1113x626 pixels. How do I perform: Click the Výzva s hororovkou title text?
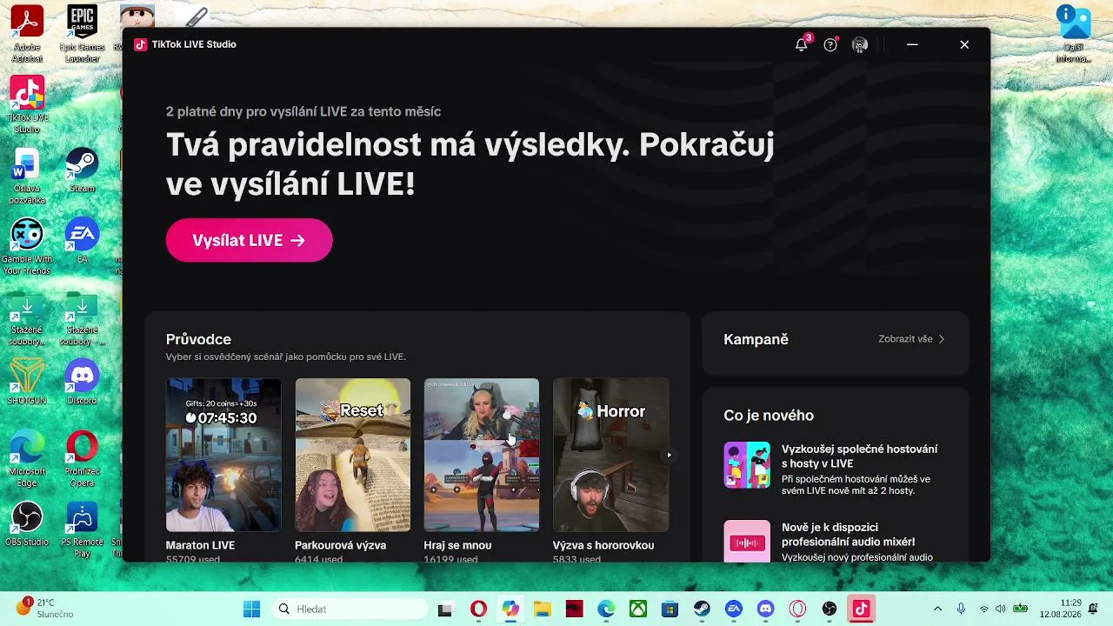pyautogui.click(x=603, y=545)
